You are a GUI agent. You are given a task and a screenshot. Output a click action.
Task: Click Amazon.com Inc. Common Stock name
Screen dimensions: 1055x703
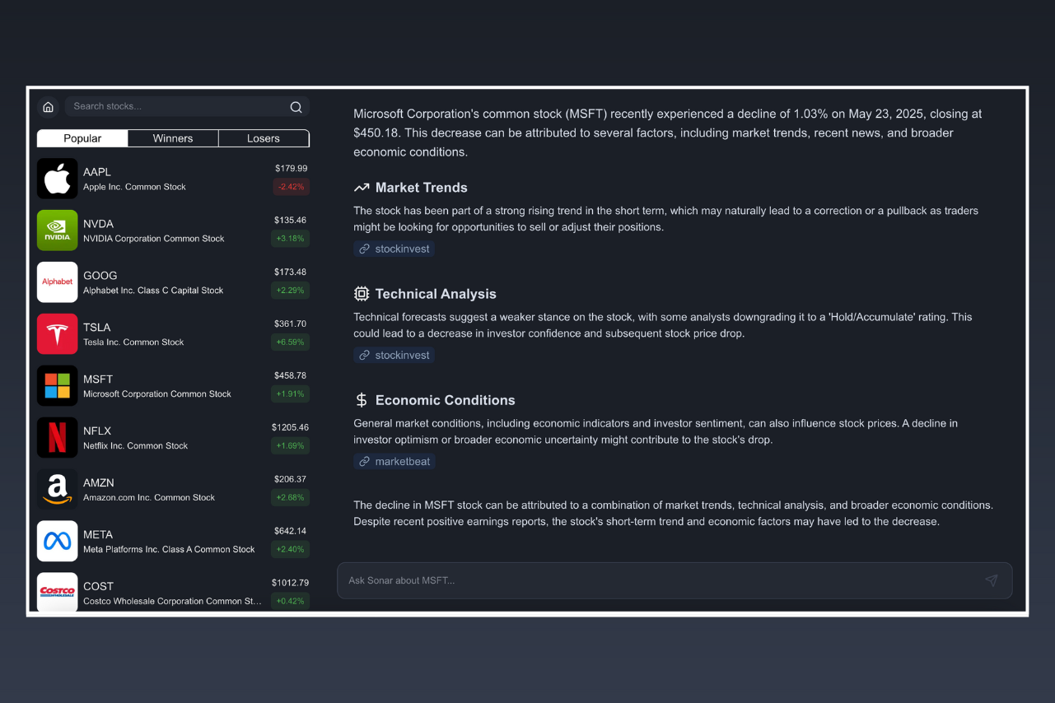[x=149, y=498]
